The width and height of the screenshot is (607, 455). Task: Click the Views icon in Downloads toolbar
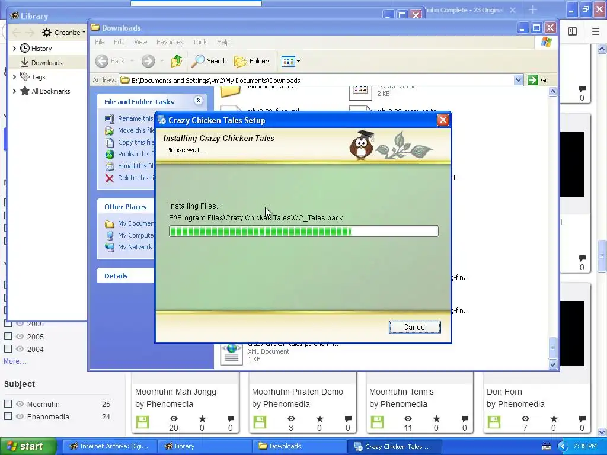coord(288,61)
